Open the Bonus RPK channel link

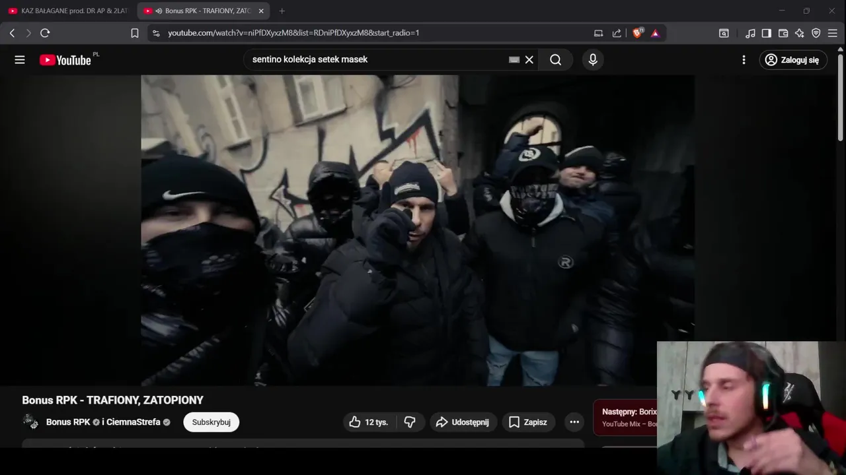tap(68, 422)
